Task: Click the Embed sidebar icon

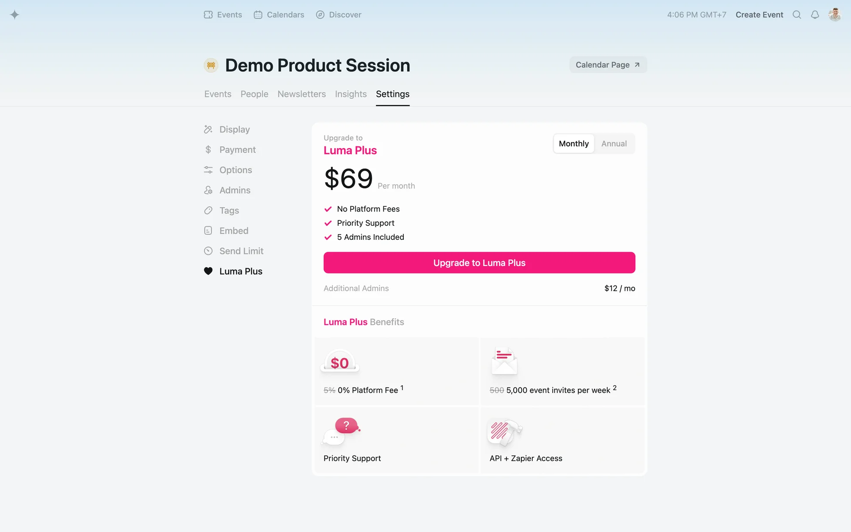Action: 208,231
